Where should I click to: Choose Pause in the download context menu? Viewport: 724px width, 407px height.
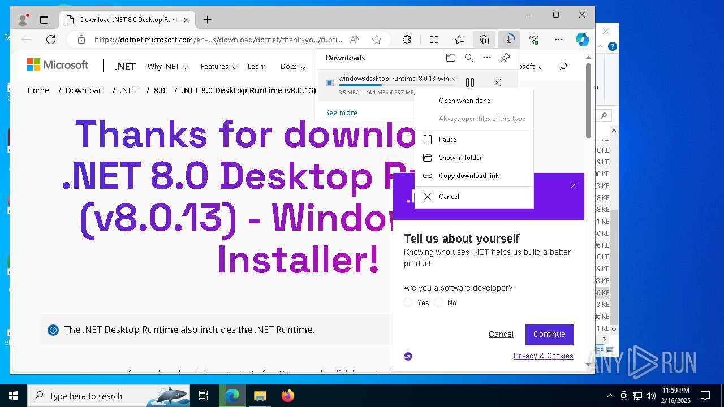click(474, 140)
